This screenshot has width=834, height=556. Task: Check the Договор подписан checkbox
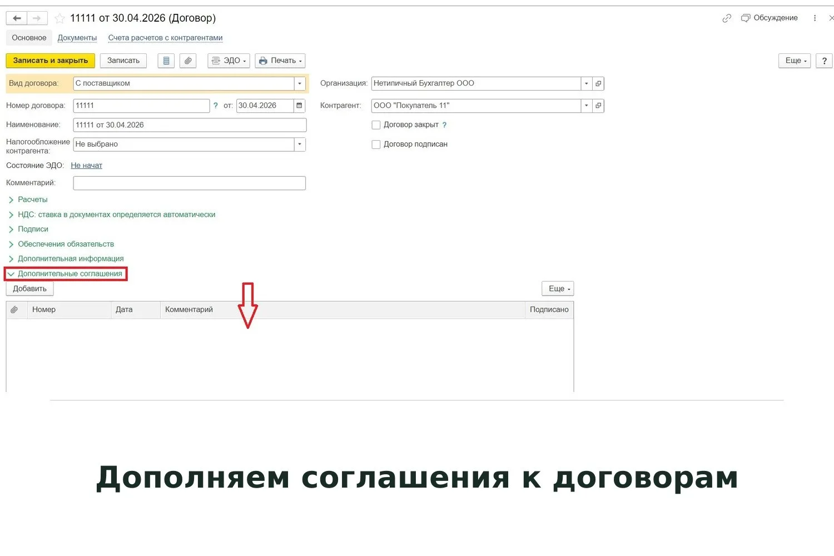[376, 145]
